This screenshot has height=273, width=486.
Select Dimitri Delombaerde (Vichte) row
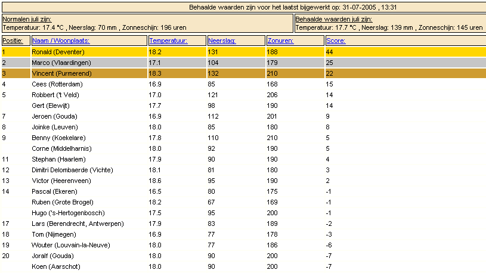coord(244,170)
